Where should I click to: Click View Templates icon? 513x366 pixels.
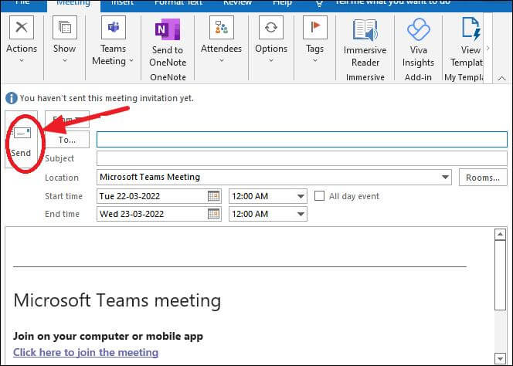coord(471,29)
